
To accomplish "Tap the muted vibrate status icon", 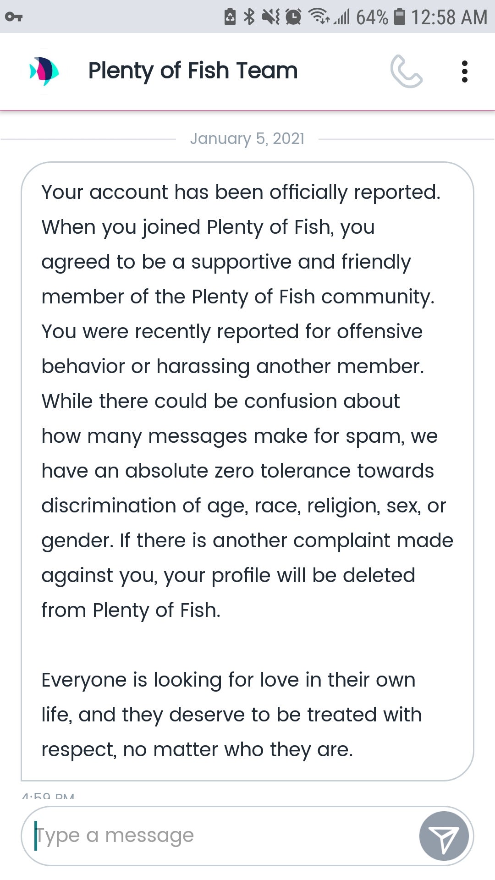I will coord(270,17).
